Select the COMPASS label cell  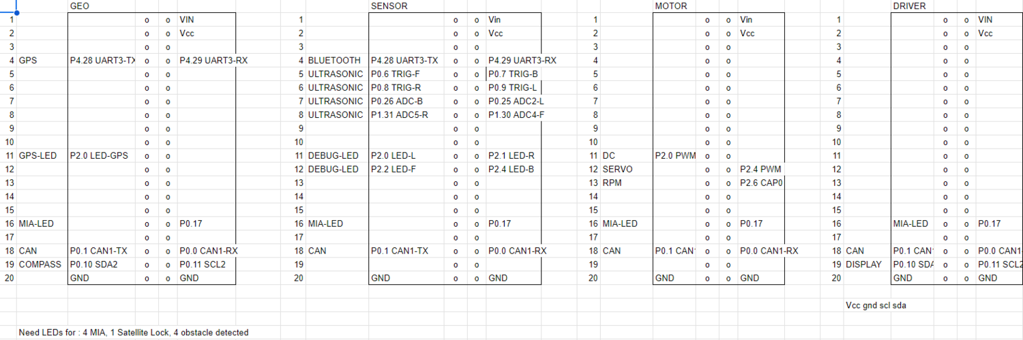tap(42, 265)
